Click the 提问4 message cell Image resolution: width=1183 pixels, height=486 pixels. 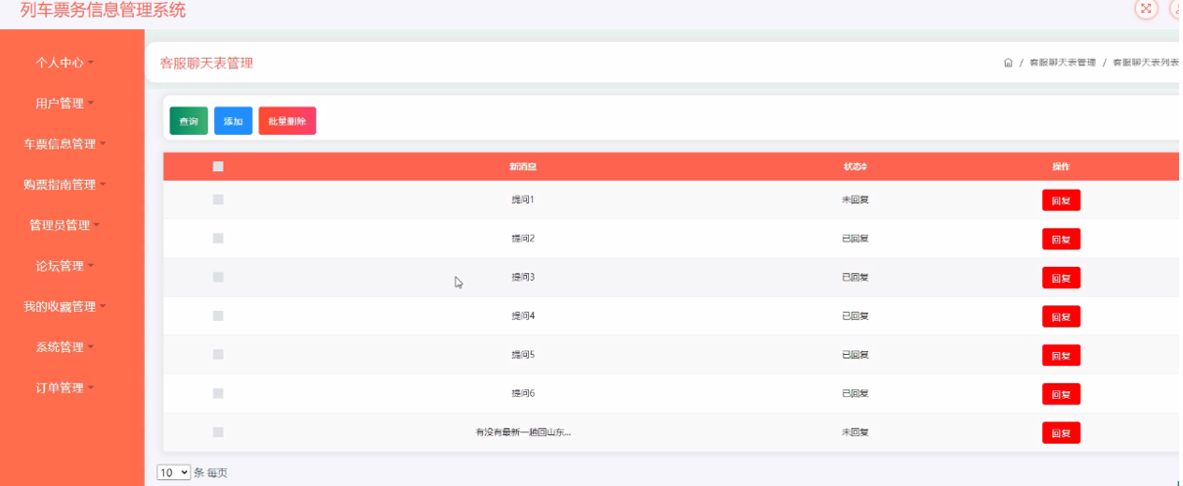pyautogui.click(x=523, y=316)
